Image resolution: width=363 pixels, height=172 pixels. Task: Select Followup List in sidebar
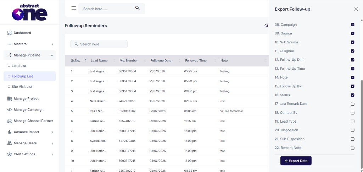30,76
